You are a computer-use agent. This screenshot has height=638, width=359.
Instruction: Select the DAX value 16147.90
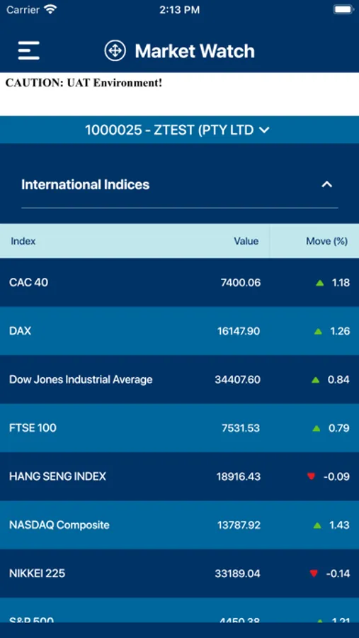coord(239,331)
